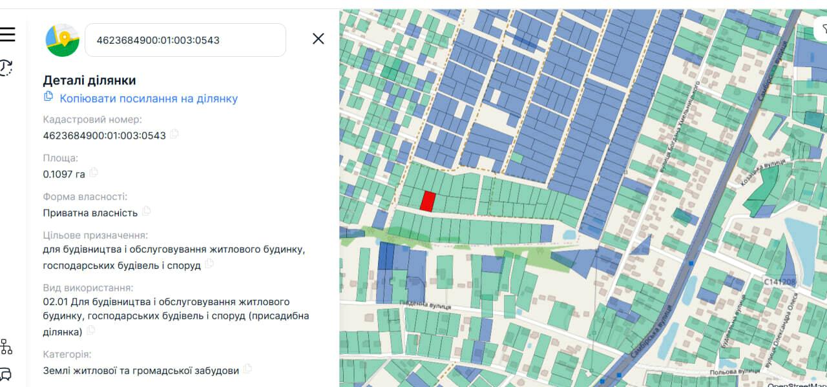Copy the 'Вид використання' text
Viewport: 827px width, 387px height.
[x=91, y=331]
